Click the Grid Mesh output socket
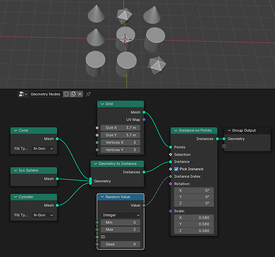Screen dimensions: 275x257 144,112
